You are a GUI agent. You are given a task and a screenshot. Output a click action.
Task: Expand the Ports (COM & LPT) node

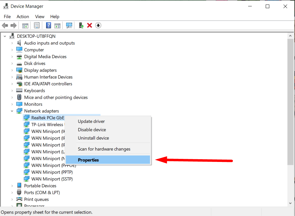pyautogui.click(x=12, y=192)
